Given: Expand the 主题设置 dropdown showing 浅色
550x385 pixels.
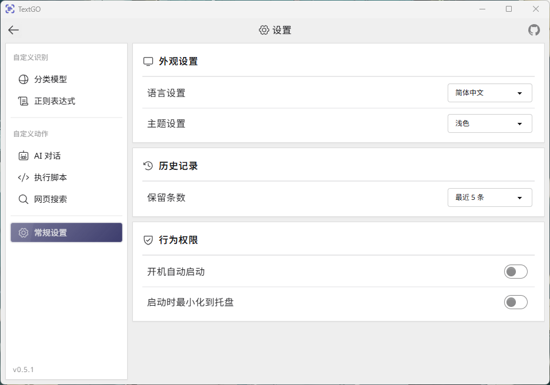Looking at the screenshot, I should click(489, 123).
